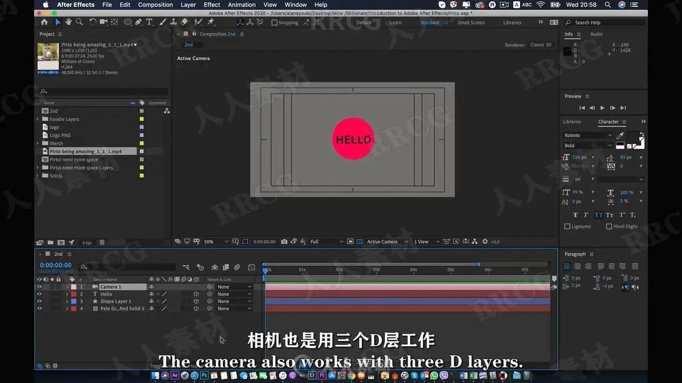
Task: Open Photoshop icon in the Dock
Action: [204, 376]
